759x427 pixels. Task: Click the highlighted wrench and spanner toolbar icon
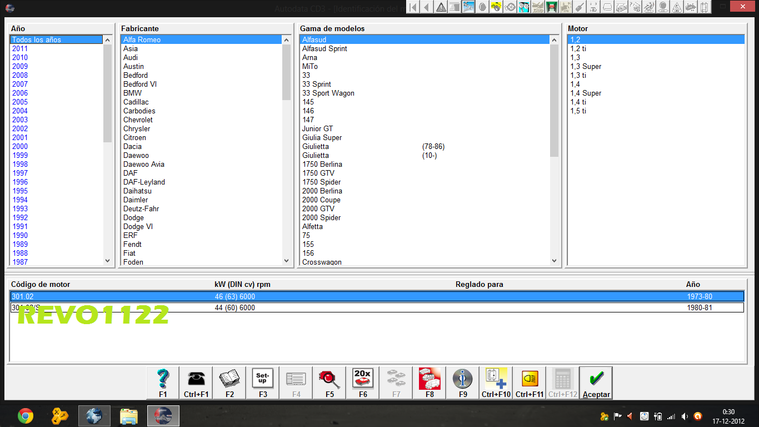[469, 7]
